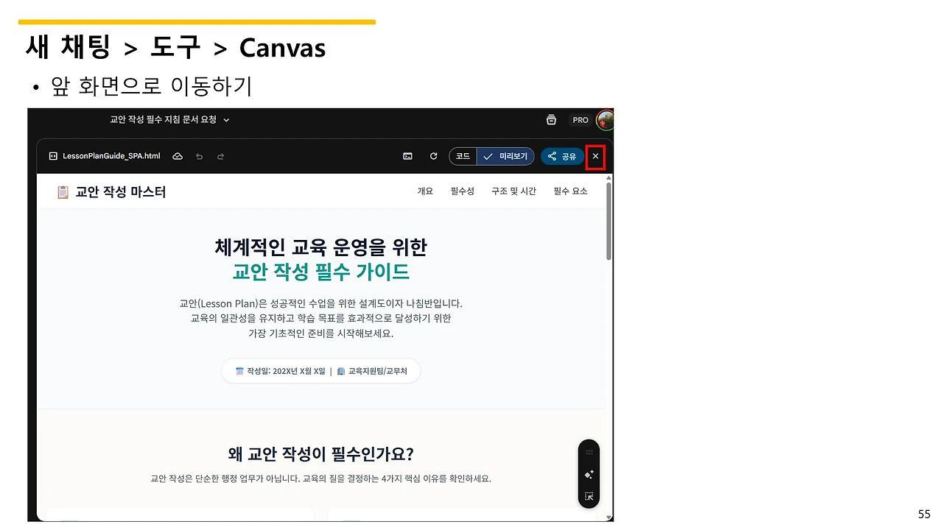The width and height of the screenshot is (943, 530).
Task: Open the console terminal icon
Action: [x=407, y=156]
